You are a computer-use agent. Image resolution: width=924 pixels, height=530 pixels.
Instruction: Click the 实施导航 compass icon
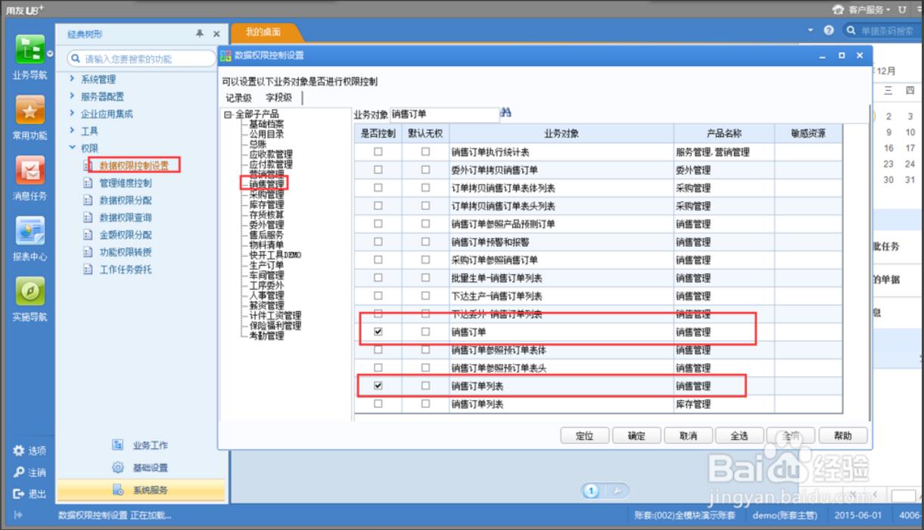pyautogui.click(x=30, y=291)
